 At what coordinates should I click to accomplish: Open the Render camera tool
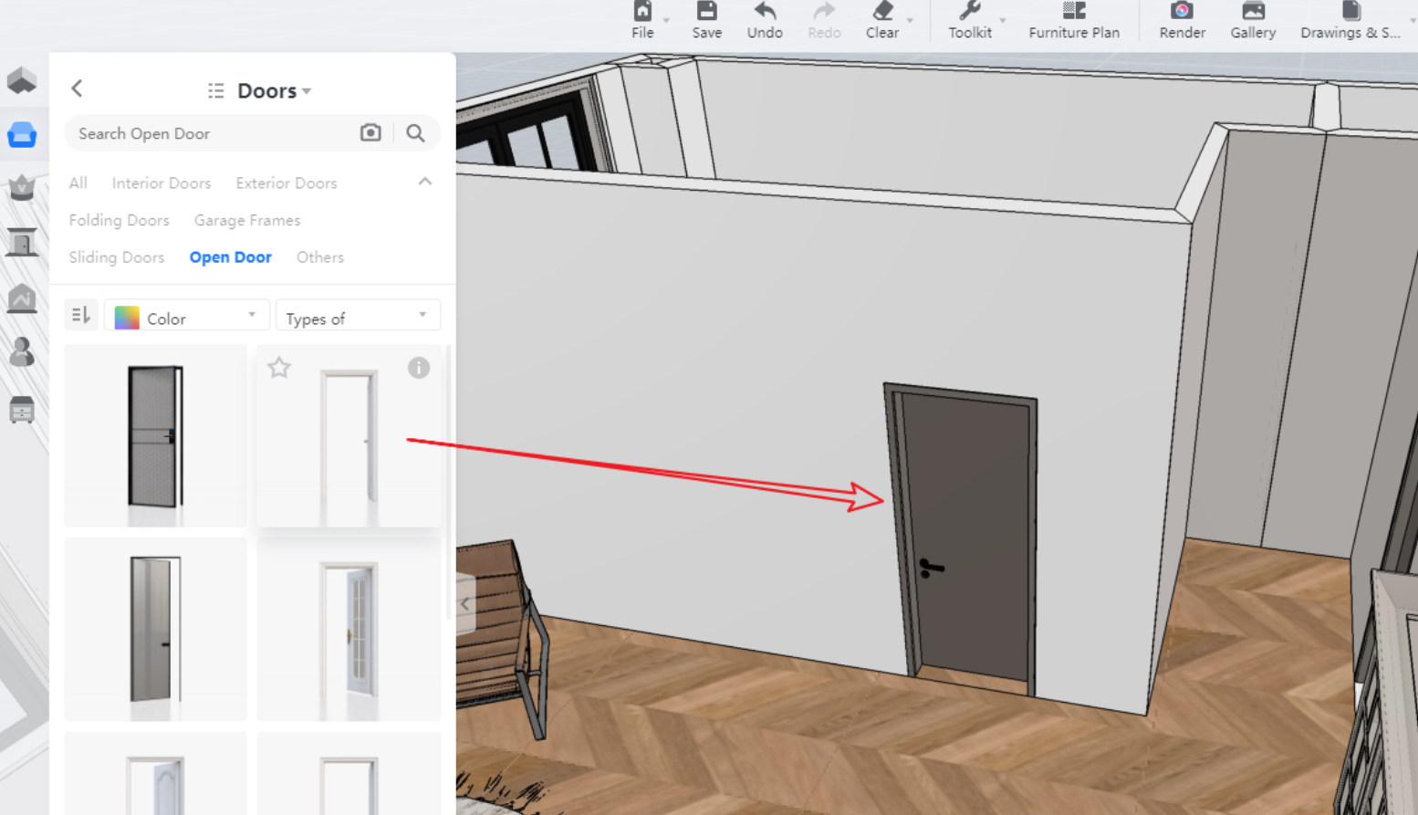(1182, 13)
